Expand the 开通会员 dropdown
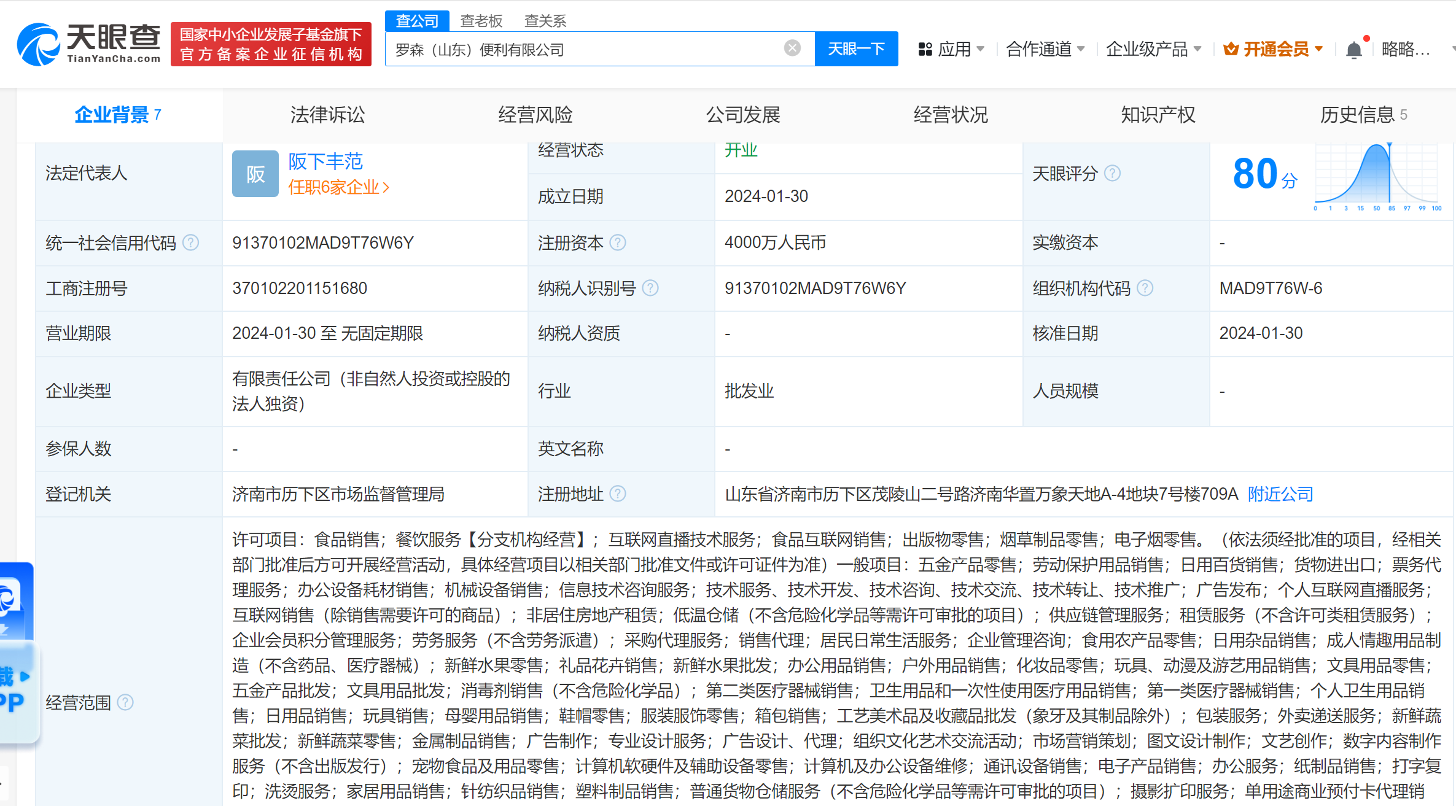This screenshot has width=1456, height=806. pos(1283,49)
